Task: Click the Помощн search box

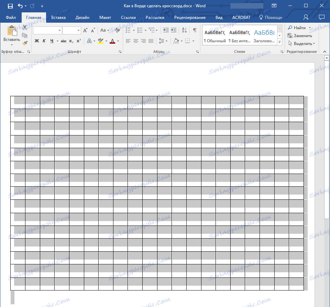Action: point(271,18)
